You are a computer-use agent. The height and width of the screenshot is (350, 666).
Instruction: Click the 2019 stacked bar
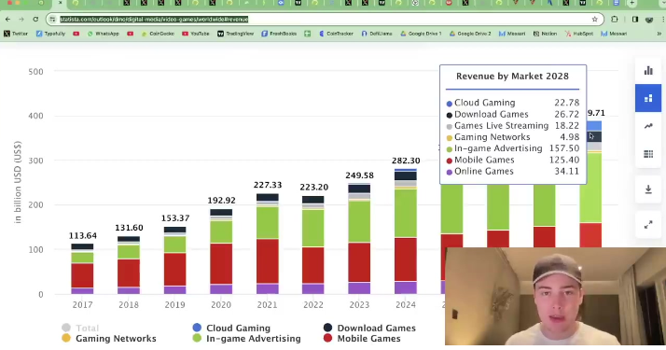tap(175, 260)
